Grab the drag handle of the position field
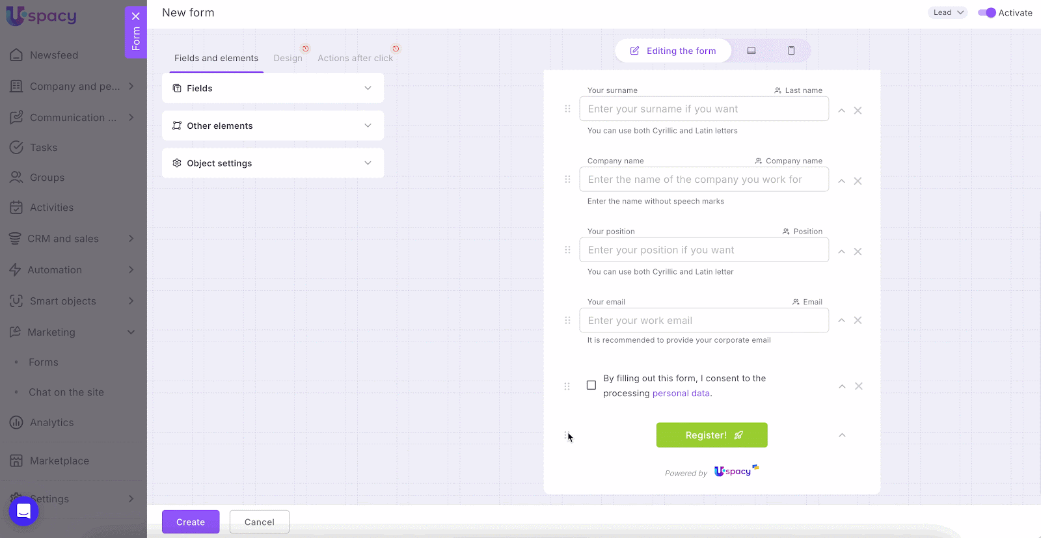The image size is (1041, 538). coord(567,250)
